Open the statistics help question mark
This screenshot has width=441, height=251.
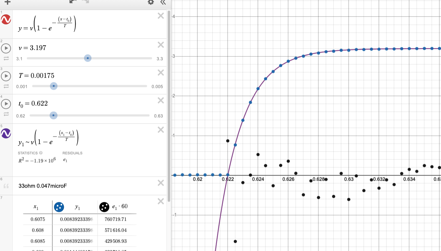tap(41, 153)
